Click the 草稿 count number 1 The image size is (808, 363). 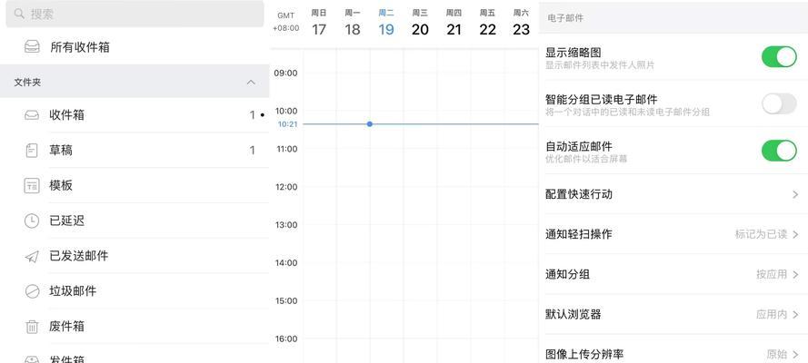pos(252,151)
